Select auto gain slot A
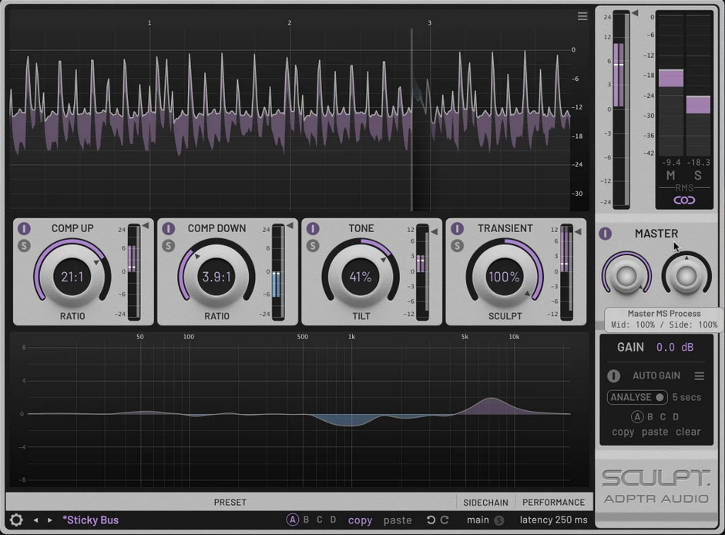 point(637,416)
